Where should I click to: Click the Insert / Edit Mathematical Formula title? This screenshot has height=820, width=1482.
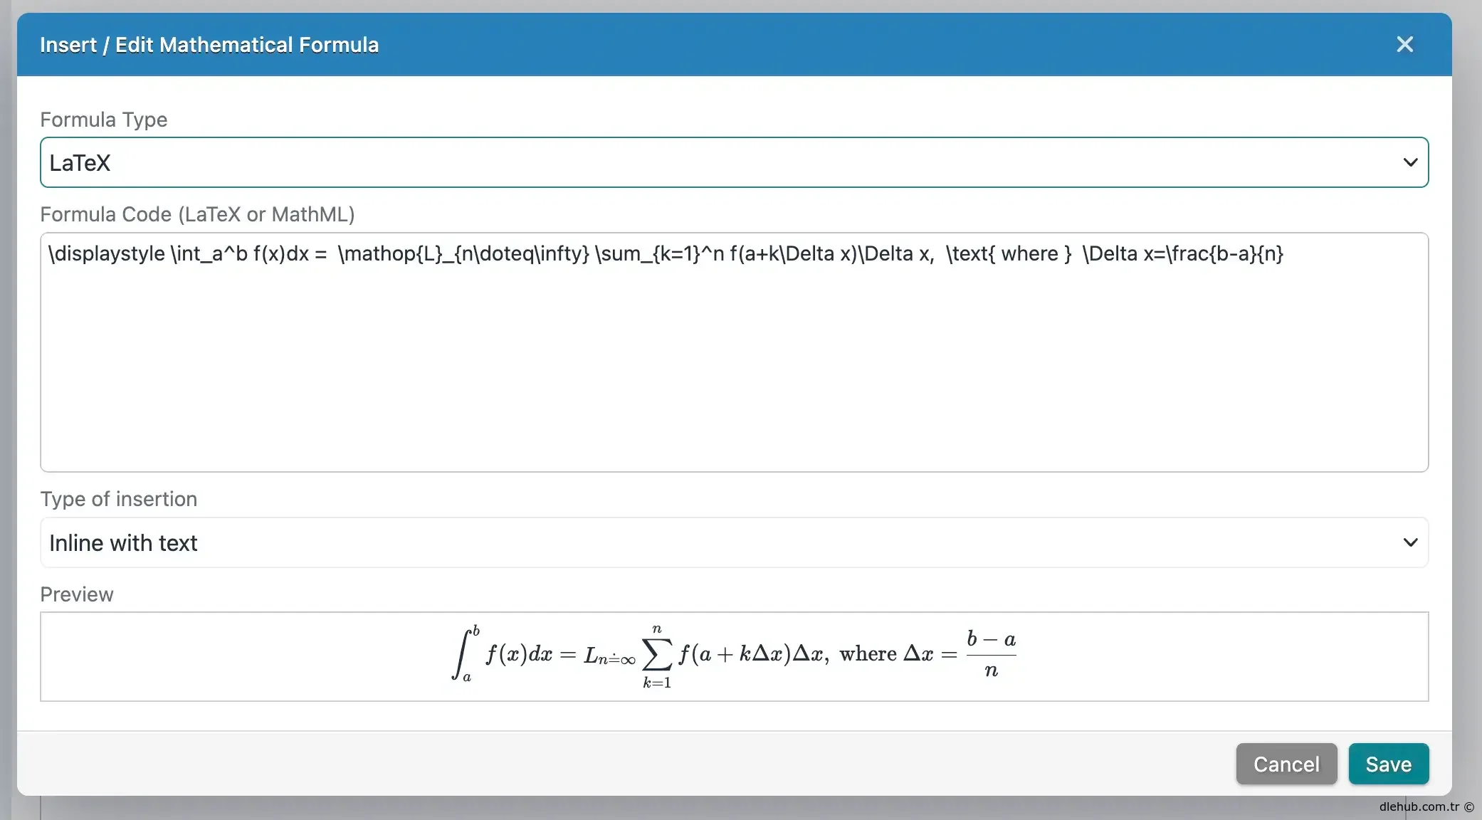pyautogui.click(x=209, y=45)
